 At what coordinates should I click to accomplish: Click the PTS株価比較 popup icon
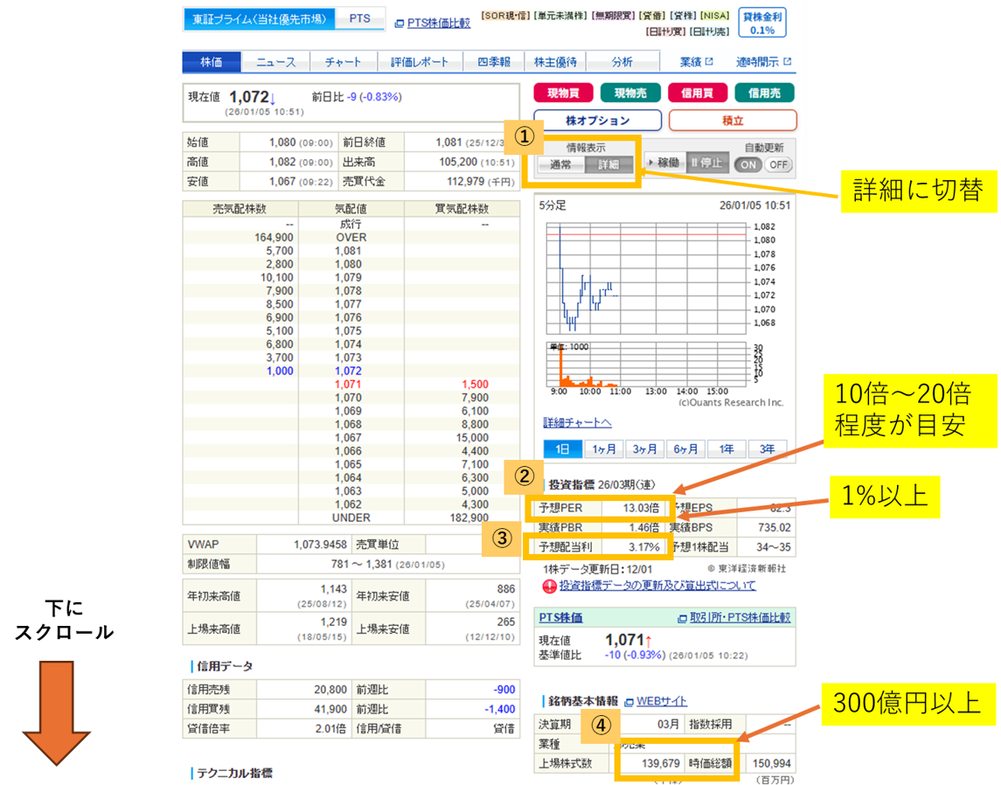[399, 24]
